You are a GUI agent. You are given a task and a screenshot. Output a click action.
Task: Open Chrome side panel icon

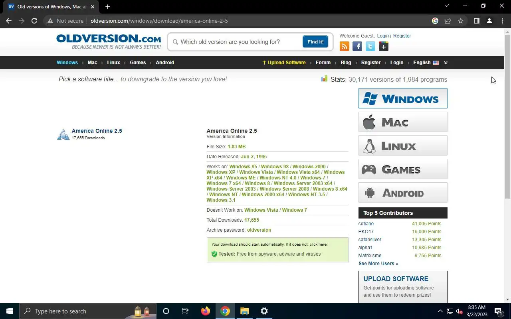click(x=477, y=21)
